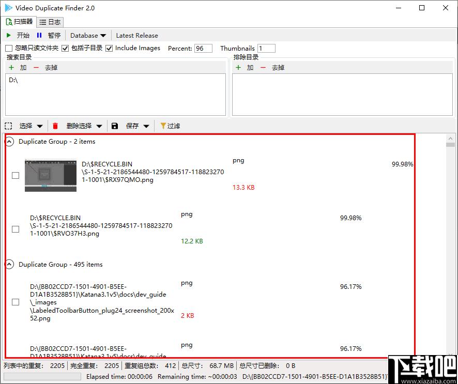Click the scrollbar up arrow in results
The height and width of the screenshot is (384, 458).
coord(450,138)
